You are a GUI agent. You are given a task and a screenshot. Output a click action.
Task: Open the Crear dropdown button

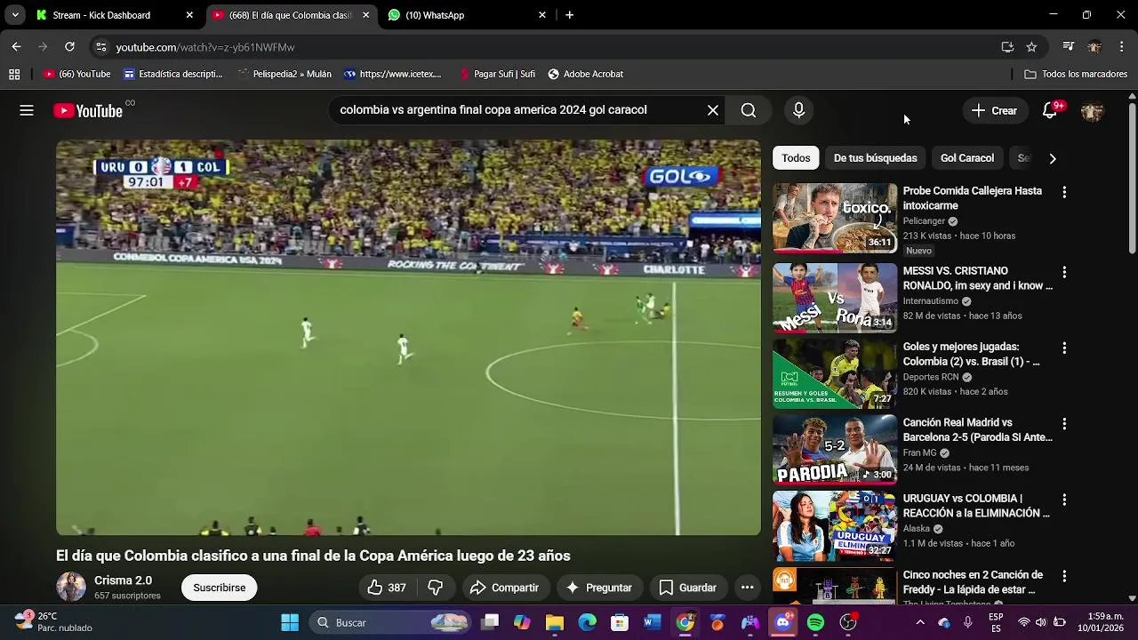click(x=994, y=110)
